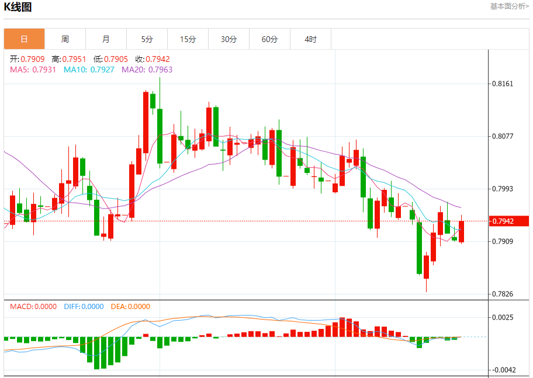The image size is (533, 378).
Task: Open the 4时 interval tab
Action: 311,39
